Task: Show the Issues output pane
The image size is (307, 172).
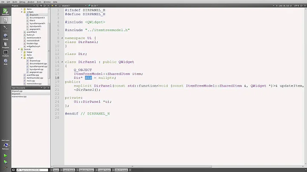Action: click(55, 170)
